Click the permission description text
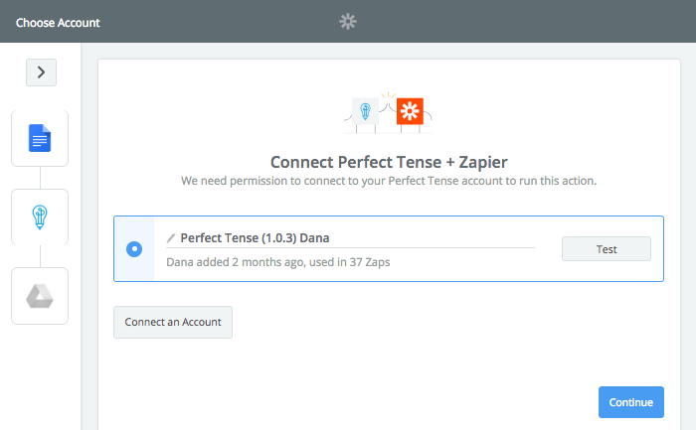696x430 pixels. 389,181
